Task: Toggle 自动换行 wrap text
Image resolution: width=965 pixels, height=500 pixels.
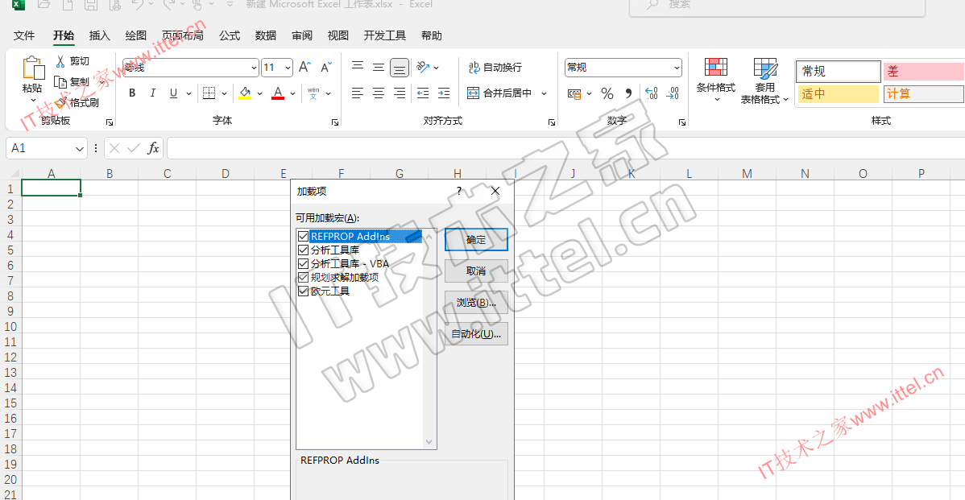Action: tap(495, 67)
